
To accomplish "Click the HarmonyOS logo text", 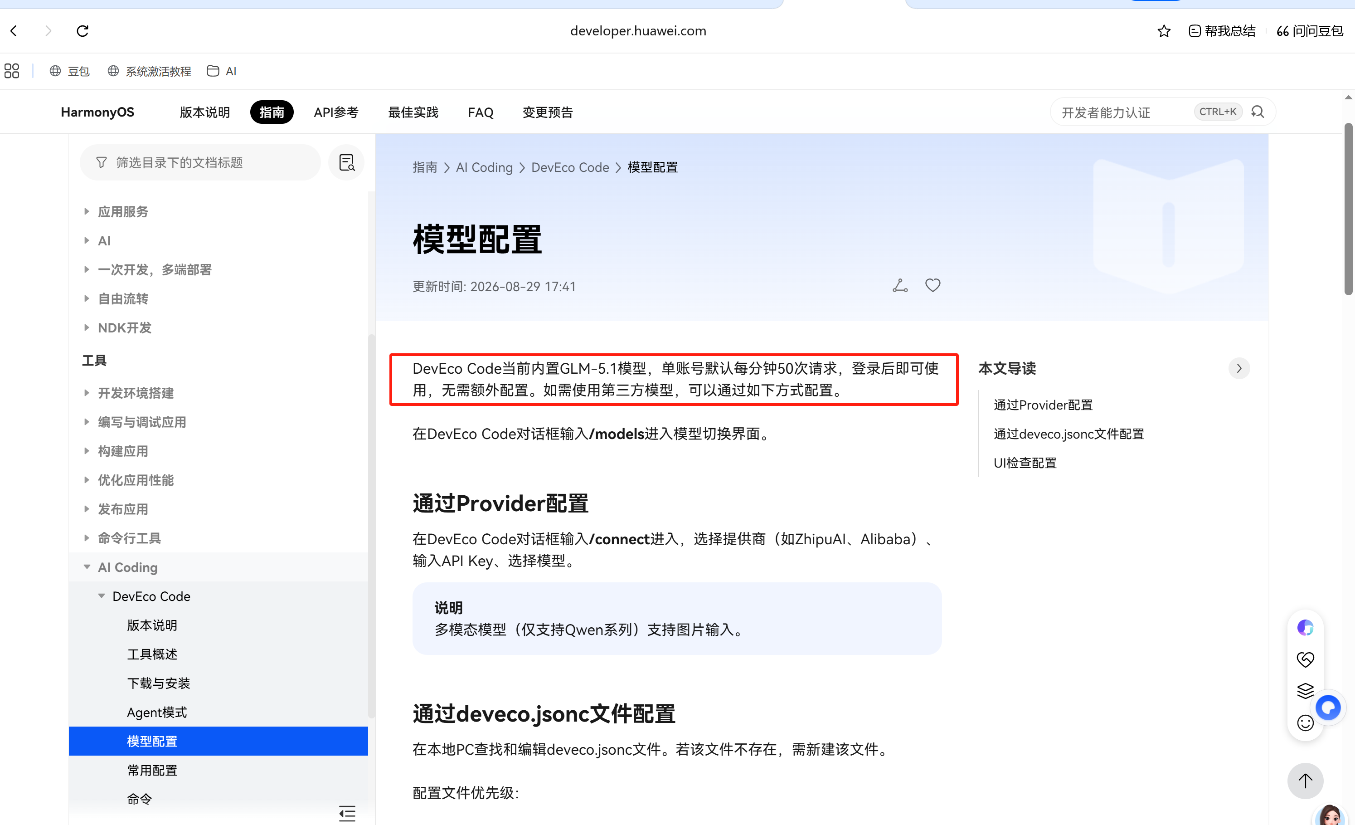I will coord(97,112).
